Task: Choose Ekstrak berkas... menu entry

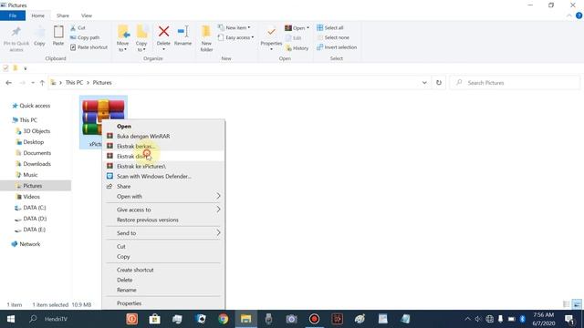Action: 163,146
